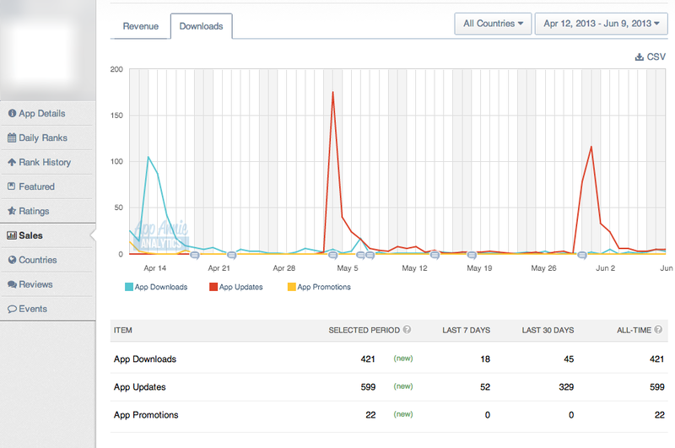Click the App Updates red color swatch
The width and height of the screenshot is (675, 448).
click(x=213, y=287)
